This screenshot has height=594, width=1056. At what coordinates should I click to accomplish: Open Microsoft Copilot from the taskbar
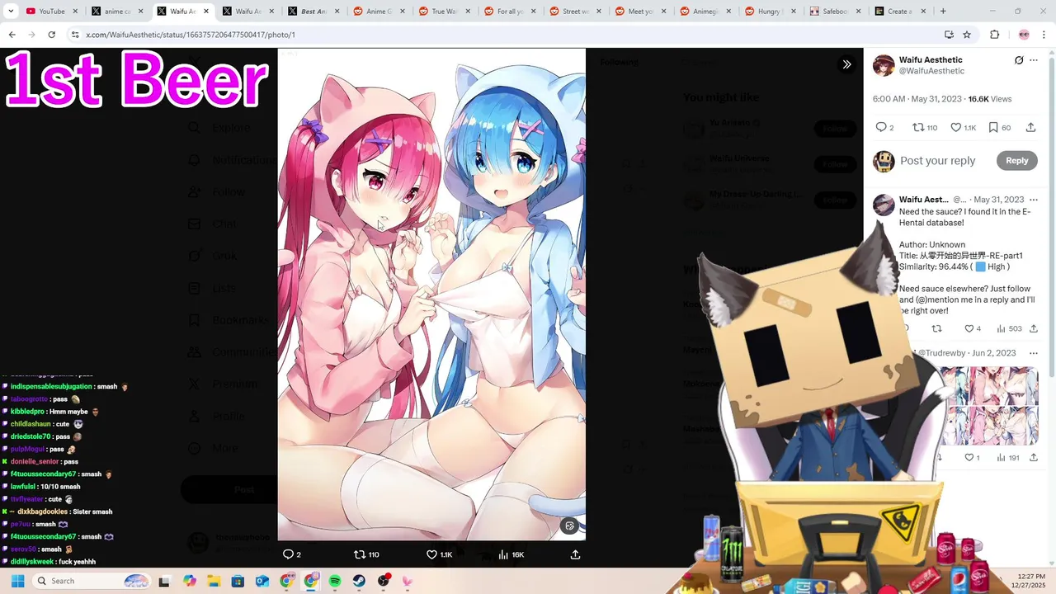tap(190, 581)
